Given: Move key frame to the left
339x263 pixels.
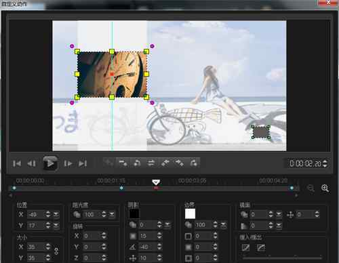Looking at the screenshot, I should (x=165, y=163).
